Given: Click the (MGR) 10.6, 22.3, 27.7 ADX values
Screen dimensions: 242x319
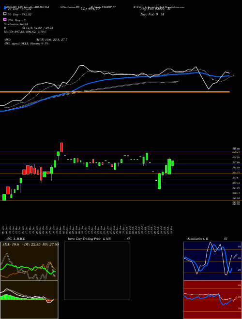Looking at the screenshot, I should 51,40.
